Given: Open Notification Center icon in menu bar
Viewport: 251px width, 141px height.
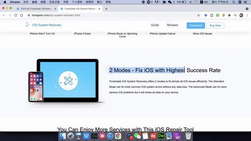Looking at the screenshot, I should click(x=245, y=2).
